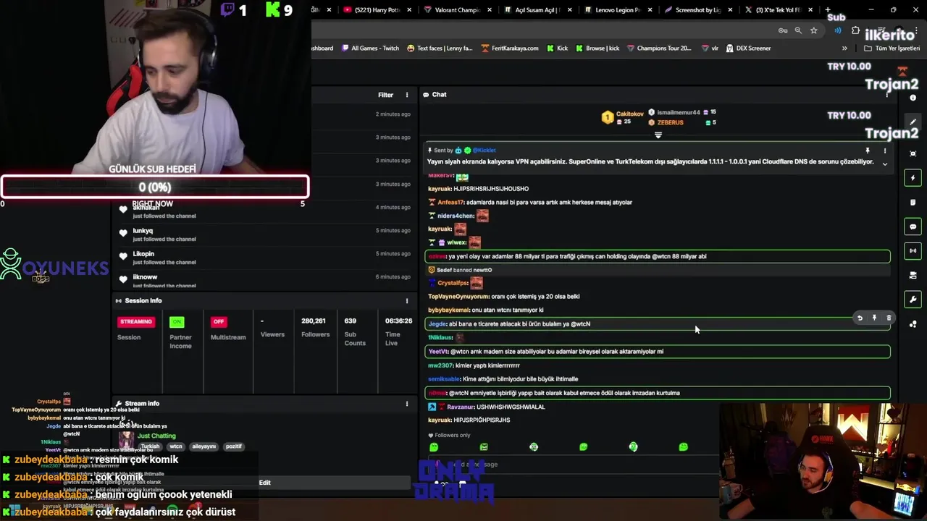Open the Session Info three-dot menu

point(407,300)
